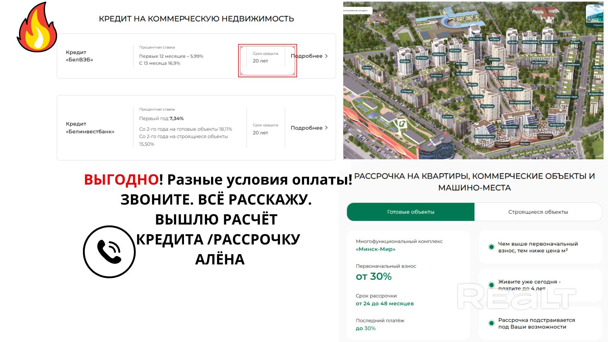Click the flame icon at top left
This screenshot has width=608, height=342.
37,28
